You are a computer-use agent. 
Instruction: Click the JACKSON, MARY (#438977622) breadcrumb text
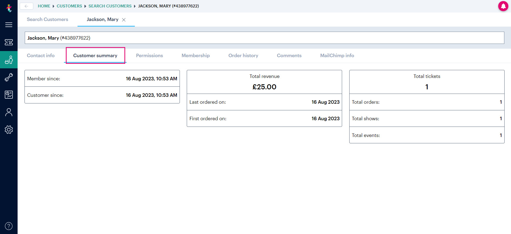(169, 6)
